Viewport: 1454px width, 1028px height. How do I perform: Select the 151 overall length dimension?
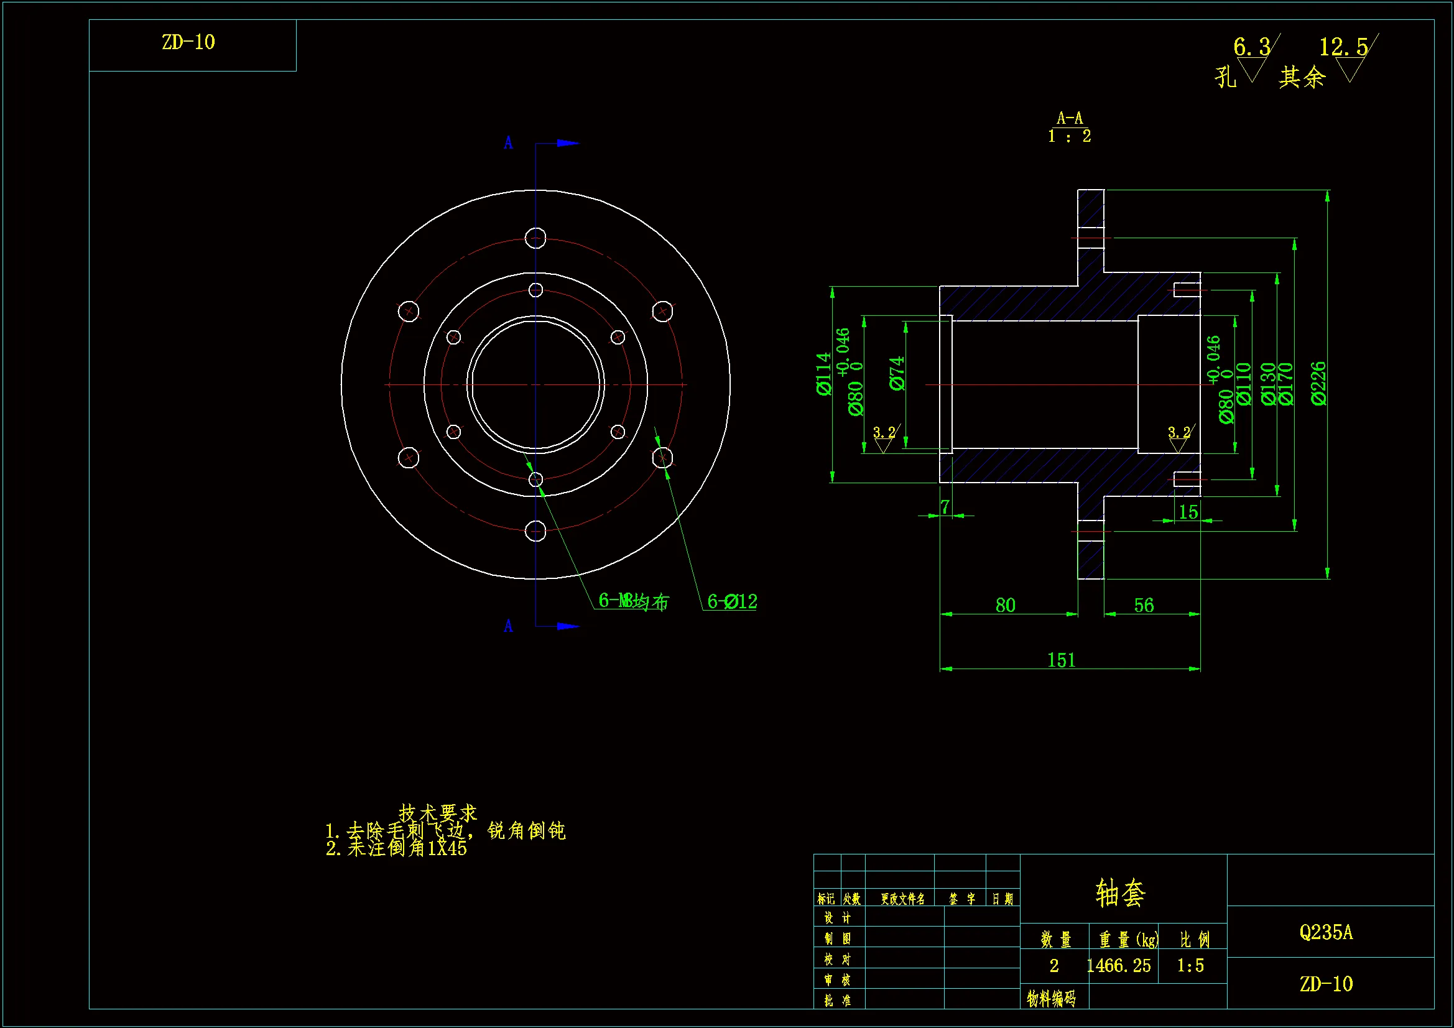point(1062,660)
